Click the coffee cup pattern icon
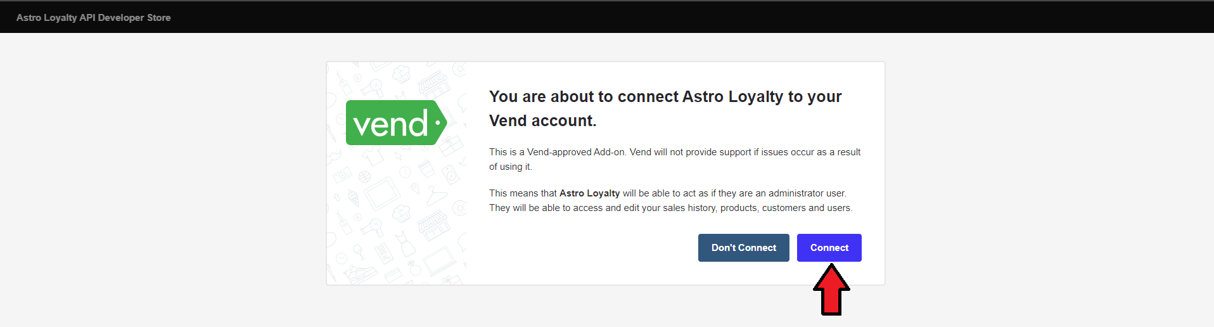 426,167
